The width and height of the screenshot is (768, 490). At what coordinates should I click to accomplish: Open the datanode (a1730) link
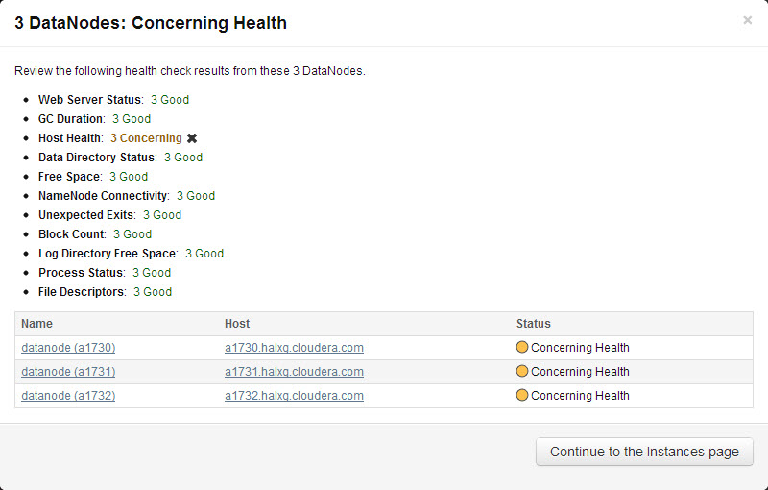click(68, 348)
